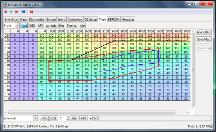The height and width of the screenshot is (132, 216).
Task: Open the blue info icon in the toolbar
Action: (x=24, y=12)
